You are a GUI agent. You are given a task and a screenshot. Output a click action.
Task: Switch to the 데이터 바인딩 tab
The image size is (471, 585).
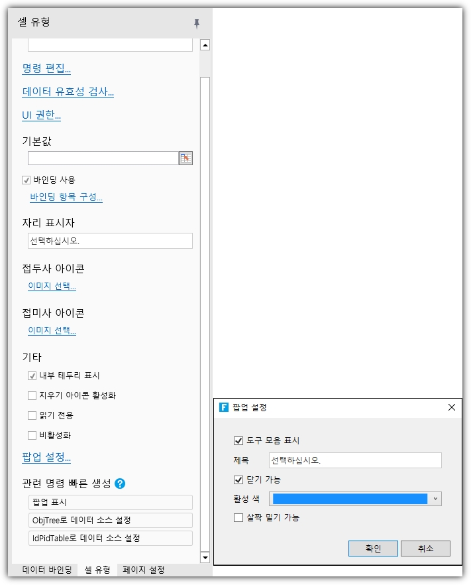47,570
